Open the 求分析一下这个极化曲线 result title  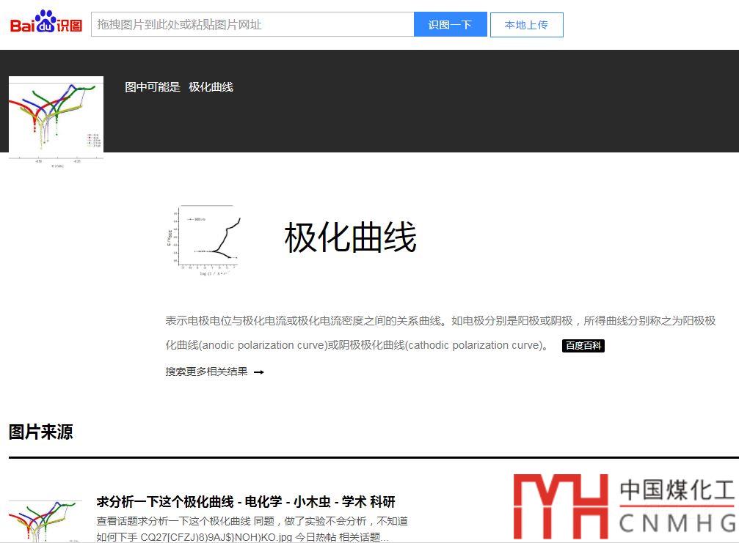(246, 502)
